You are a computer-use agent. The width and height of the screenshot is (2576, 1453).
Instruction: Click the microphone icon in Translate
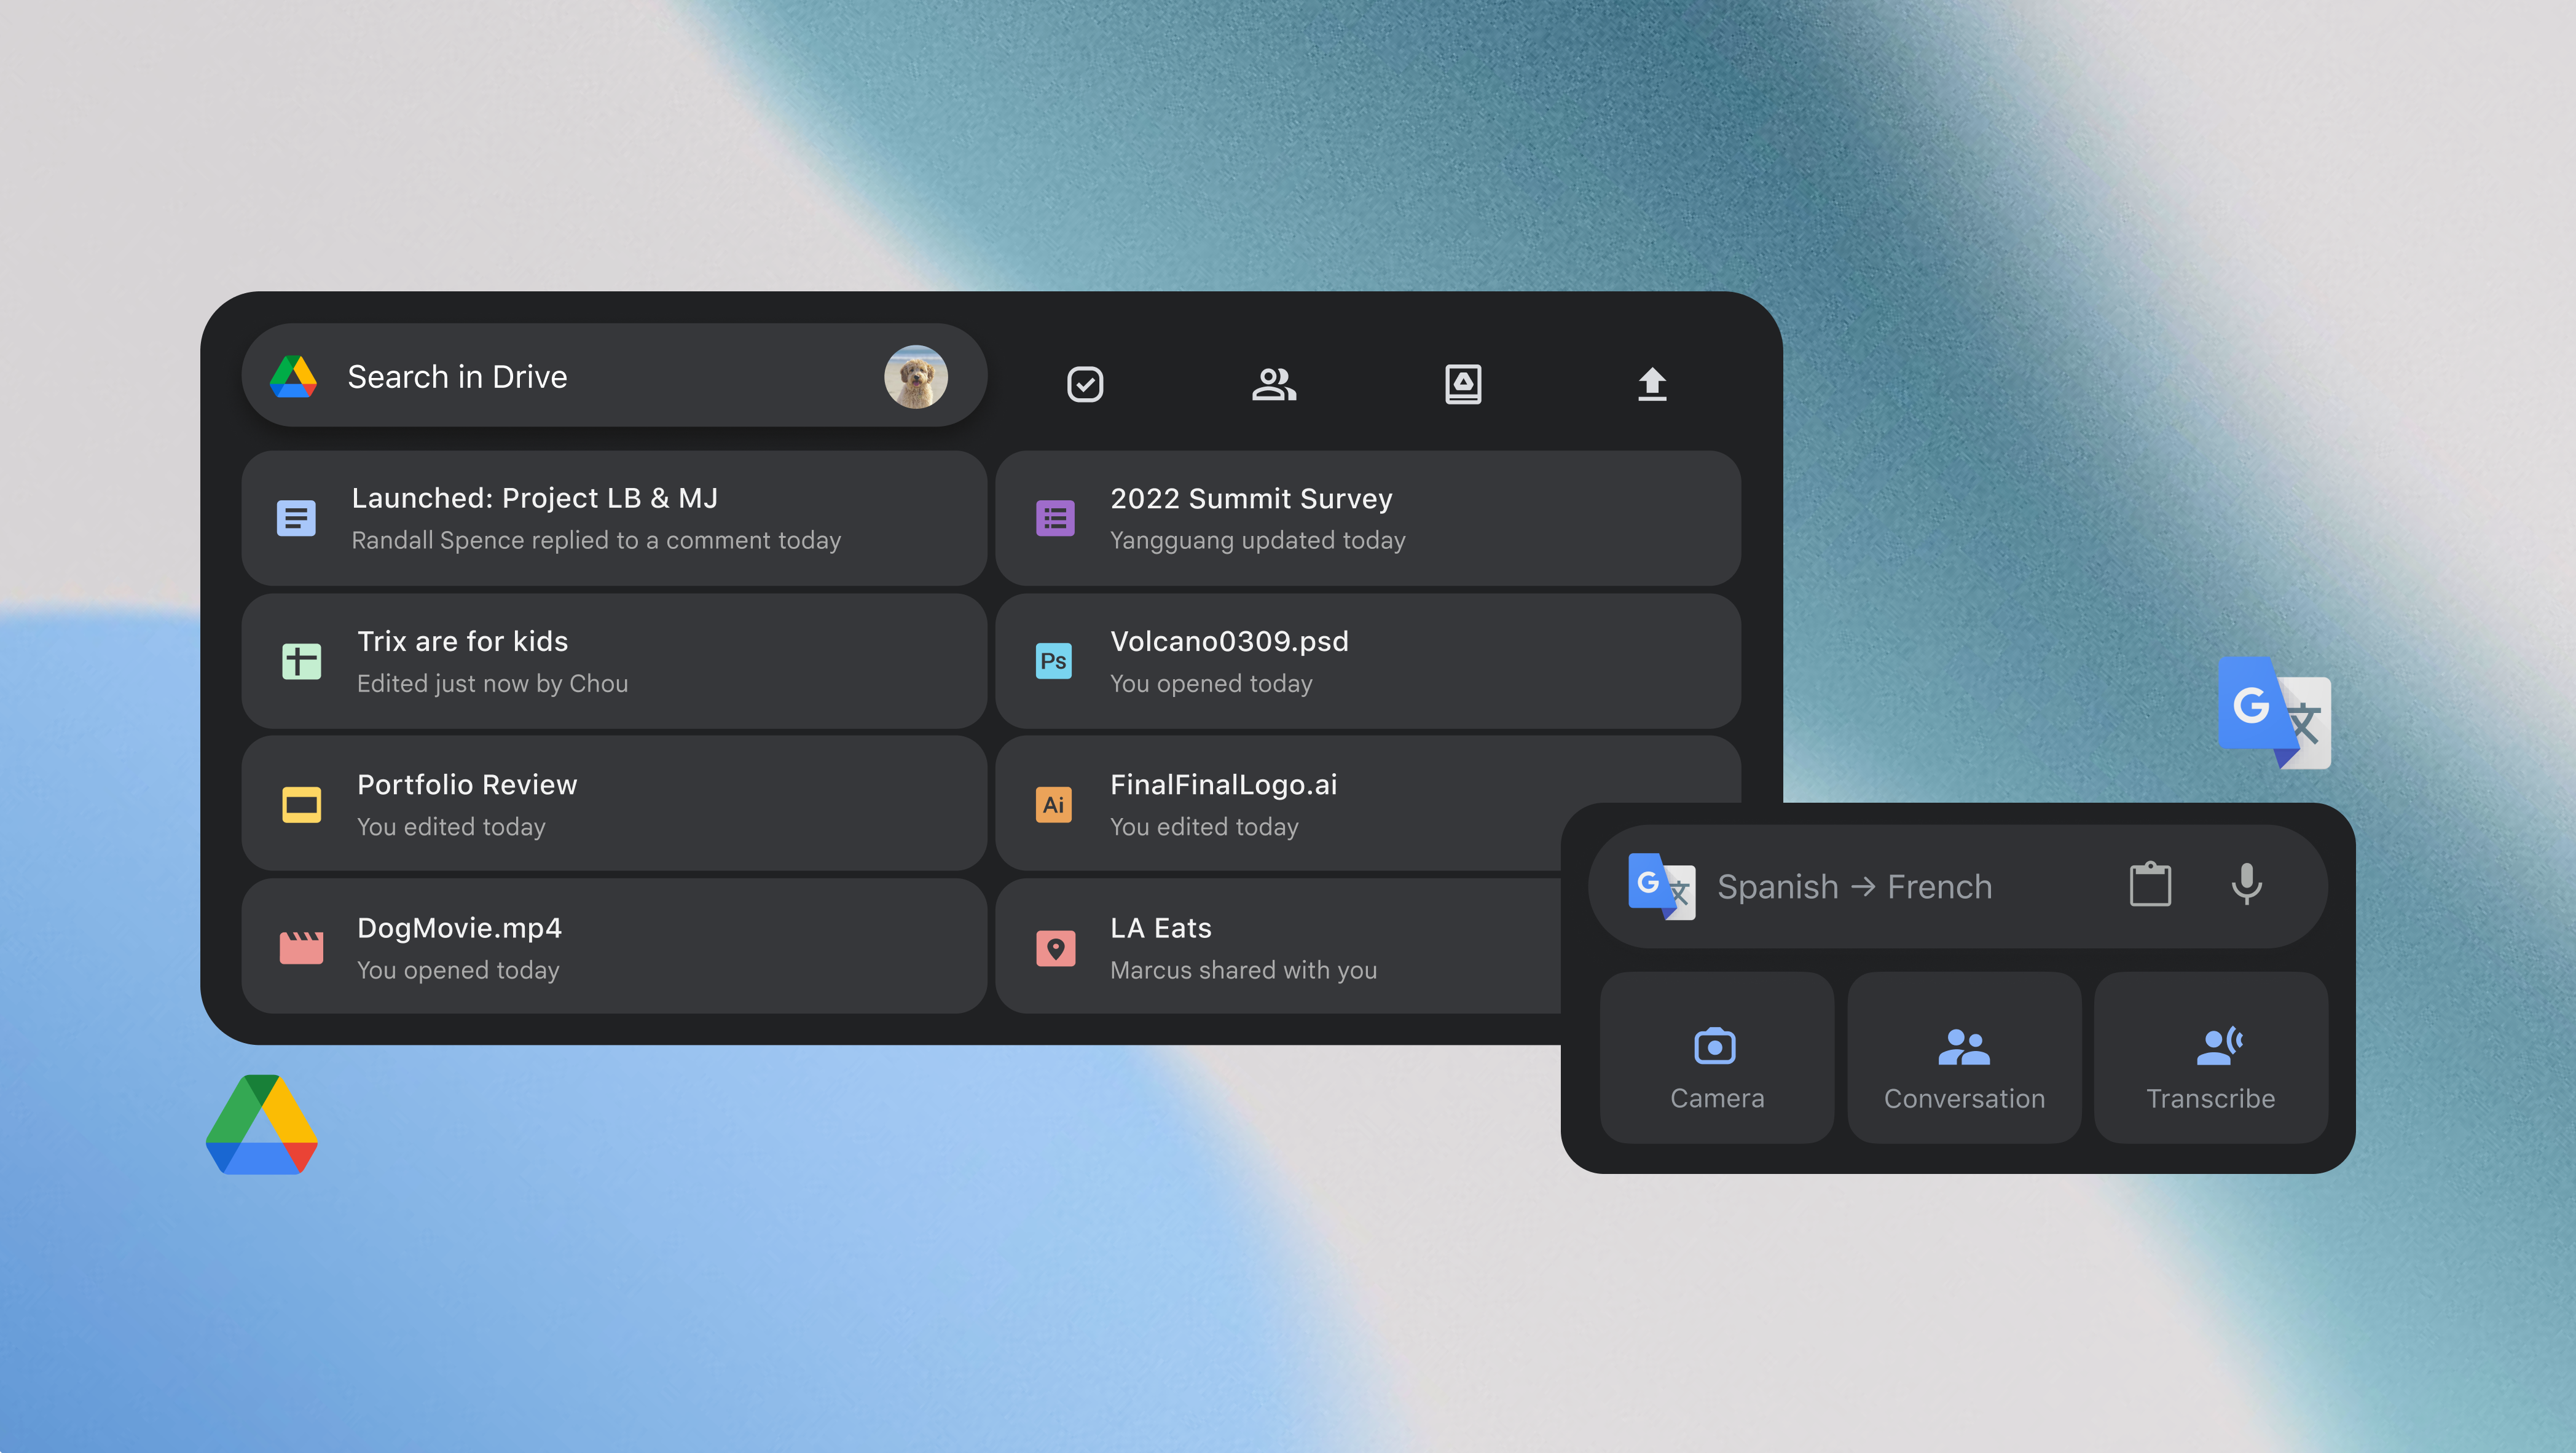pyautogui.click(x=2247, y=885)
